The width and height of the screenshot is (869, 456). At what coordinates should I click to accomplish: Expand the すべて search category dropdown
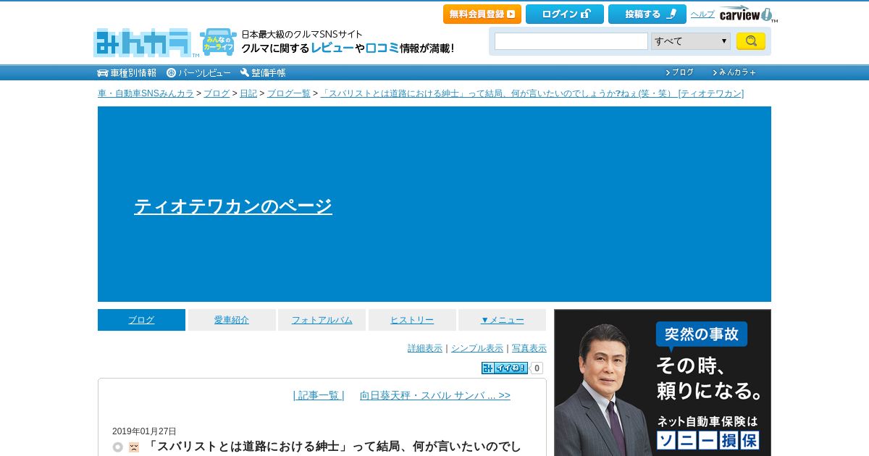click(x=690, y=41)
